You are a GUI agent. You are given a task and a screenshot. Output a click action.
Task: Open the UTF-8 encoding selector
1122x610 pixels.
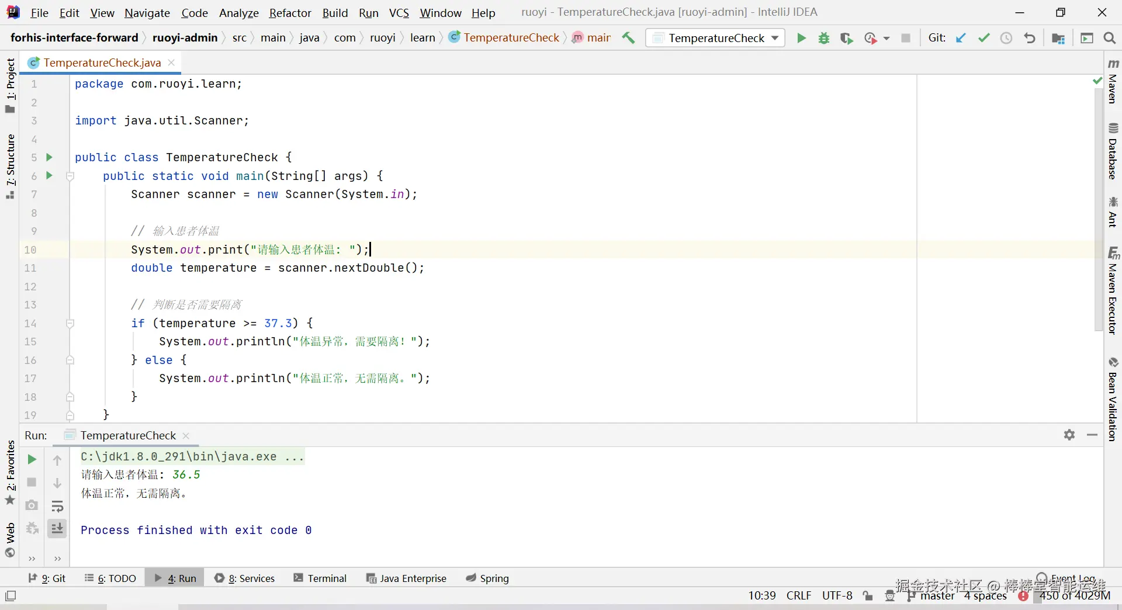coord(837,595)
